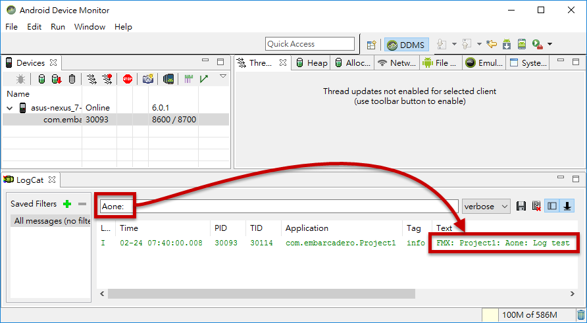Close the Devices view with its X

tap(53, 62)
